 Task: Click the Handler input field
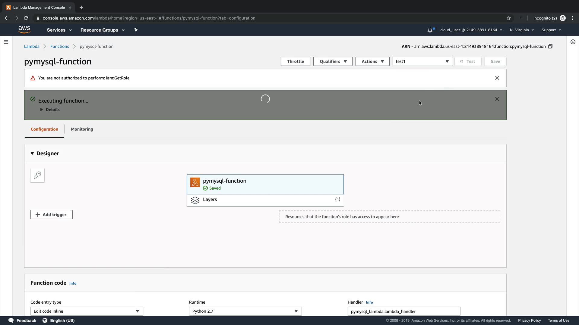(x=403, y=311)
